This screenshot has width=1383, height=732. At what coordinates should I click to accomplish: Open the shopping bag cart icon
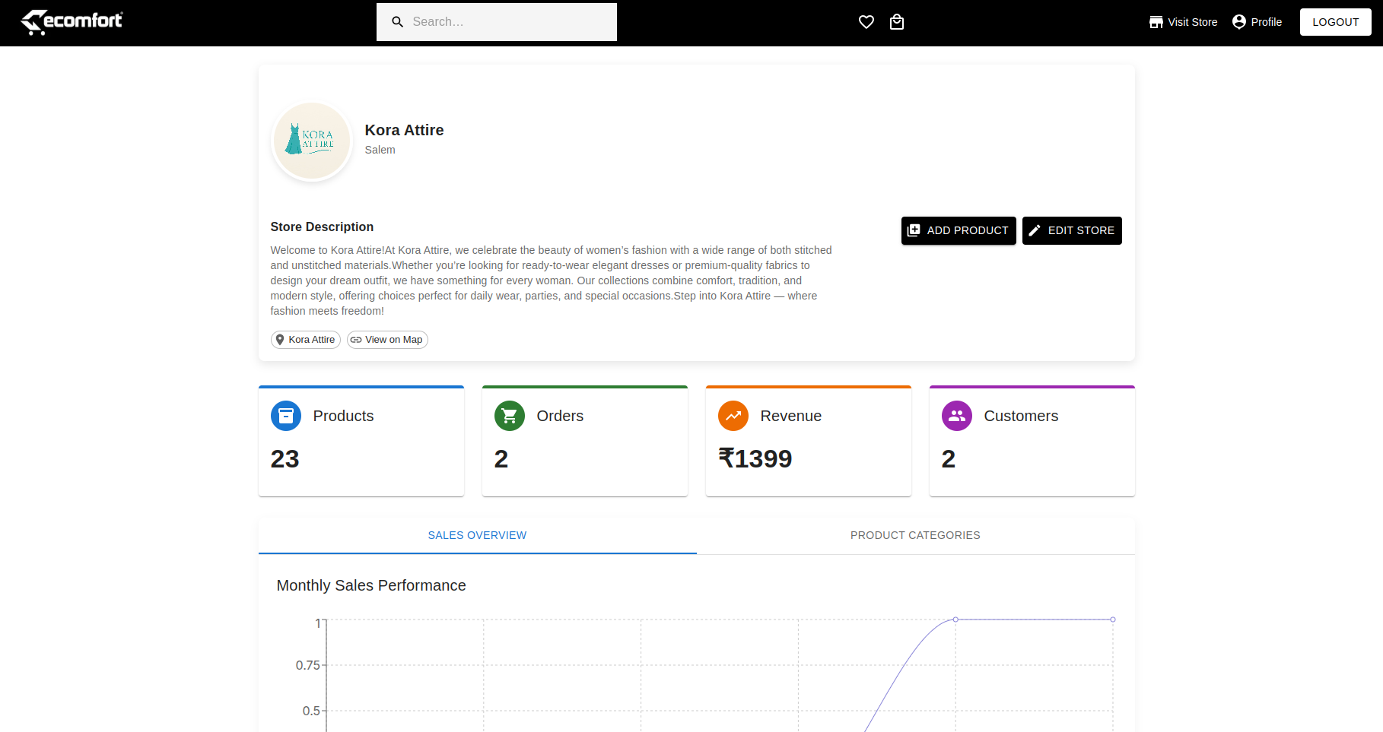pyautogui.click(x=897, y=22)
